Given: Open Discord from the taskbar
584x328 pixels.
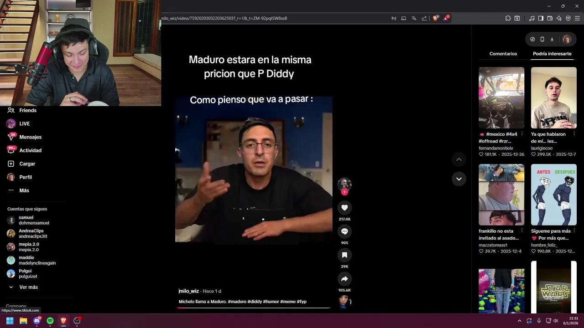Looking at the screenshot, I should pos(37,321).
